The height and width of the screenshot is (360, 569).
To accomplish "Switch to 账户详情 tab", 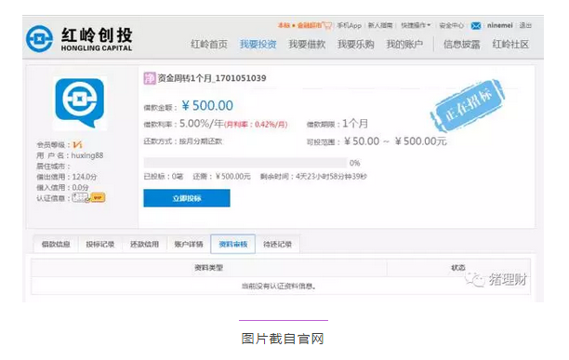I will tap(189, 245).
